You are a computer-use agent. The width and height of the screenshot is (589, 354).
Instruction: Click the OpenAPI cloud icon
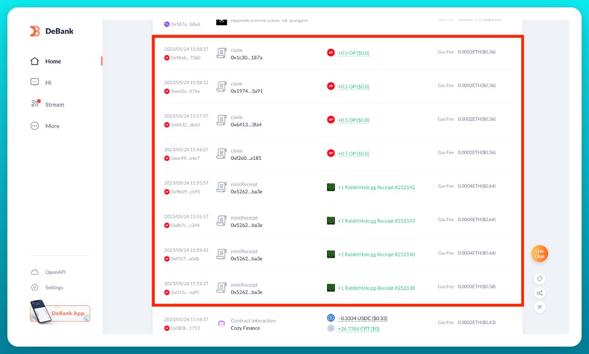click(34, 272)
